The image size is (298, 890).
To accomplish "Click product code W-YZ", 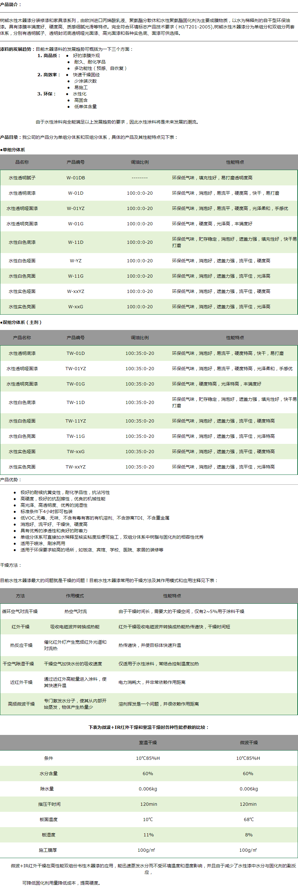I will (76, 261).
